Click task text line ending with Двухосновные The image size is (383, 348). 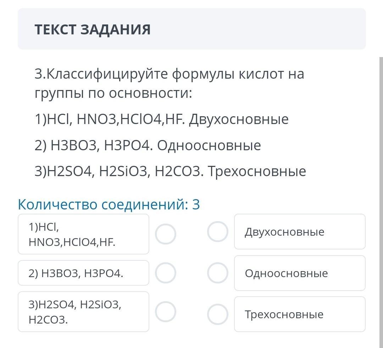point(161,119)
